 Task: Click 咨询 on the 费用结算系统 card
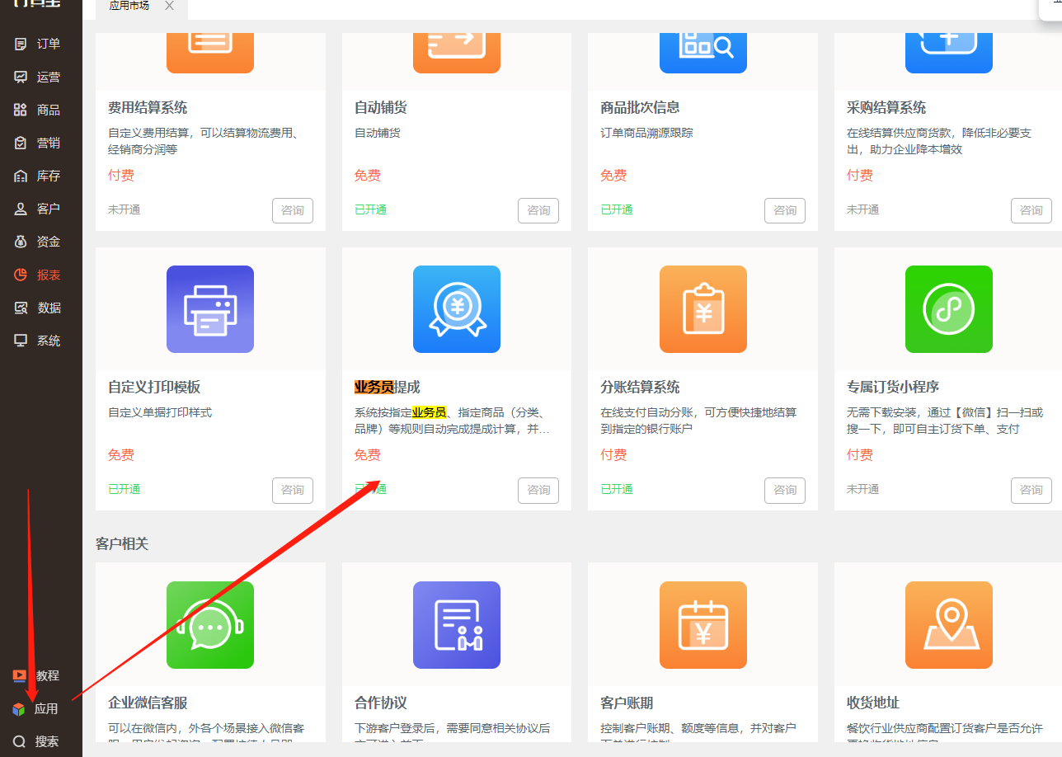(293, 210)
